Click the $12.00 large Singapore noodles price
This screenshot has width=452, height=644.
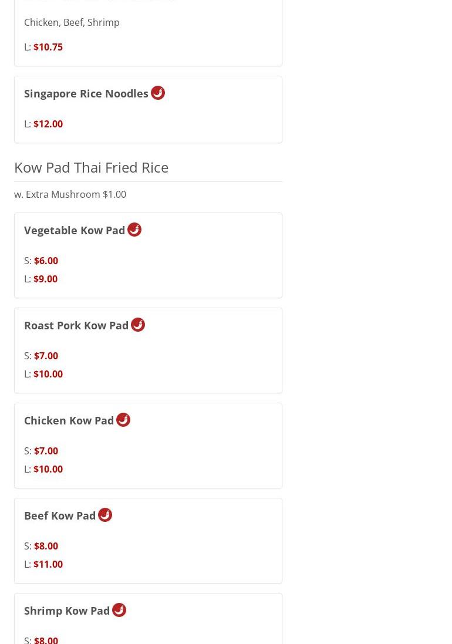48,124
